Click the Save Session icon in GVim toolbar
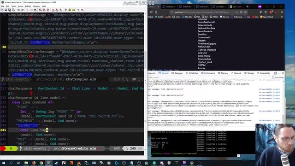Screen dimensions: 295x166 pyautogui.click(x=57, y=10)
